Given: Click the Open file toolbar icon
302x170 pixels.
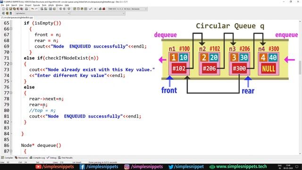Looking at the screenshot, I should 7,9.
